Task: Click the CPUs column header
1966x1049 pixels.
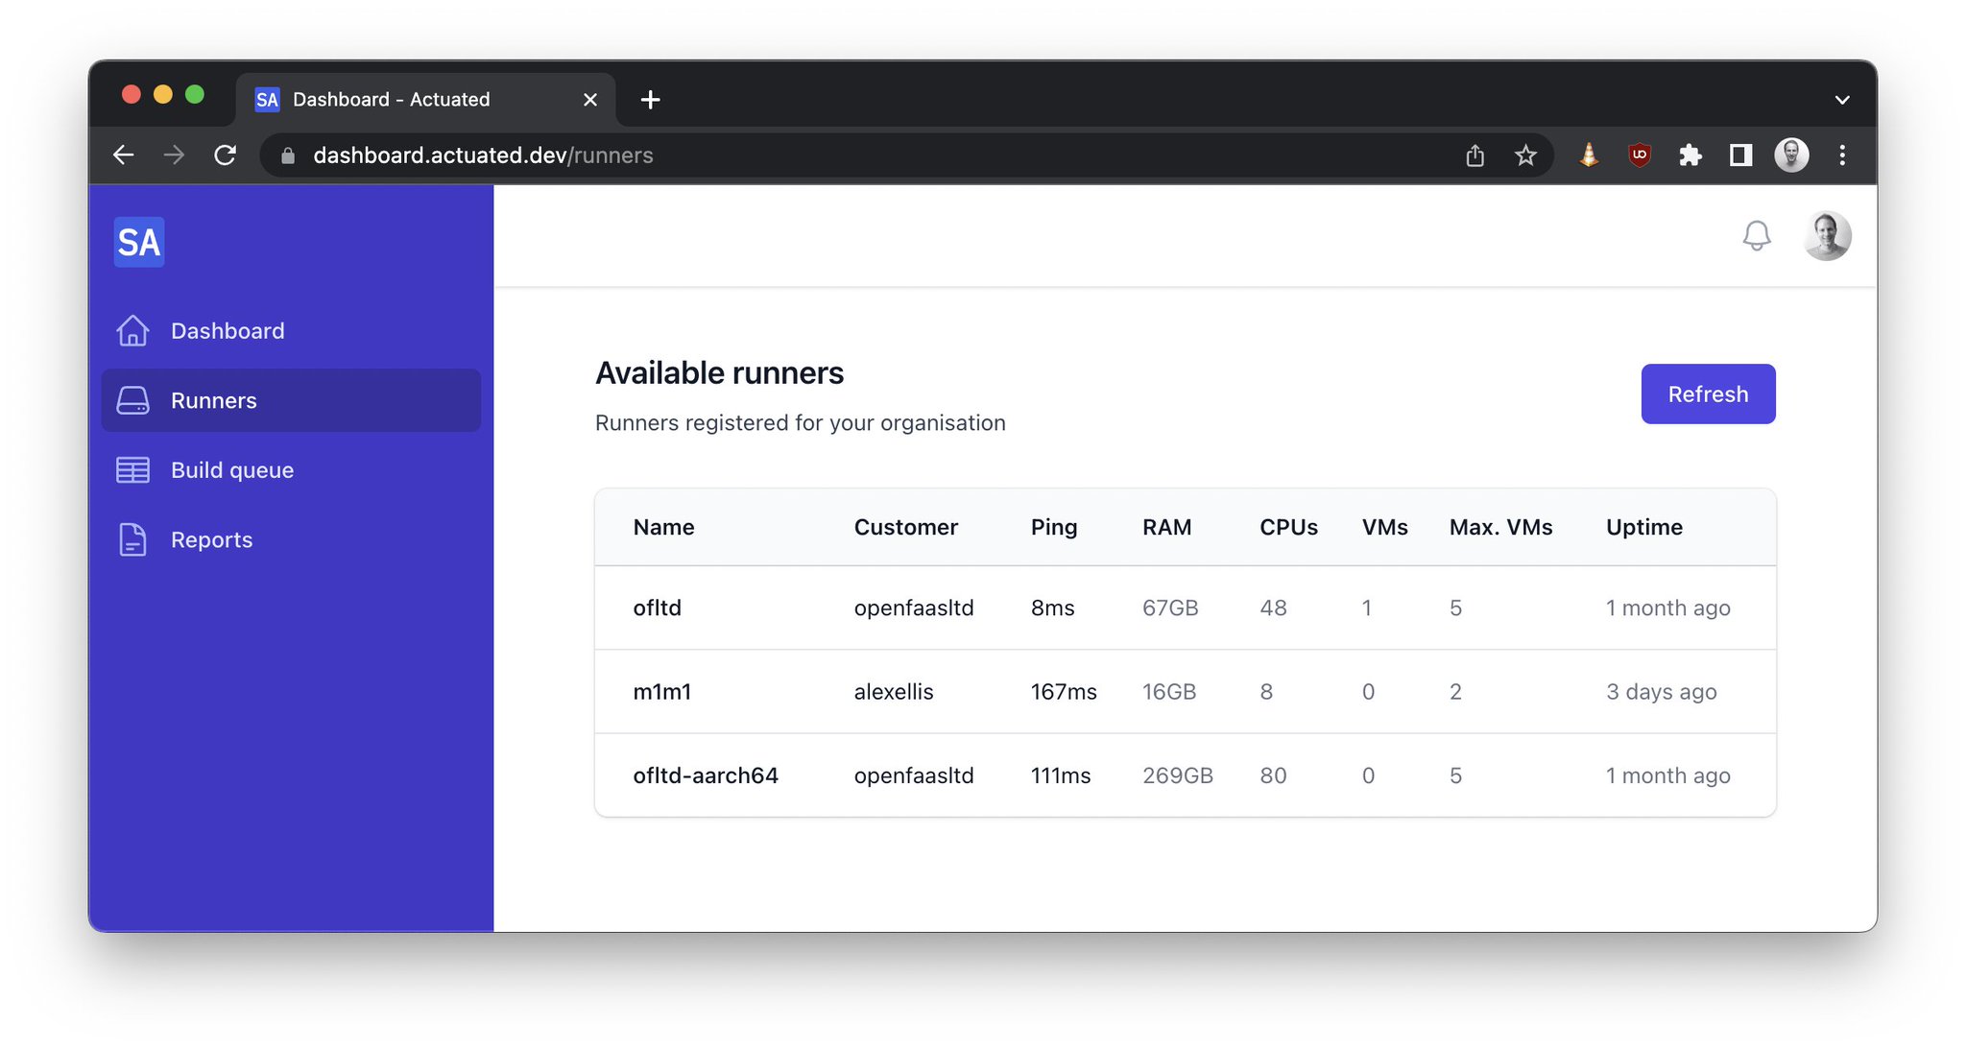Action: pyautogui.click(x=1288, y=527)
